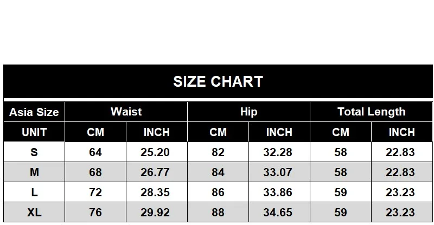Select the Asia Size header cell

point(34,112)
